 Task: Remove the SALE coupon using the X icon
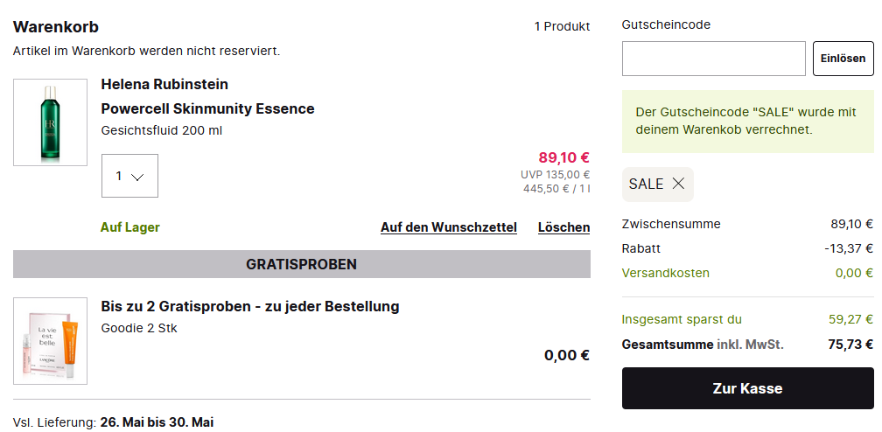pyautogui.click(x=678, y=184)
